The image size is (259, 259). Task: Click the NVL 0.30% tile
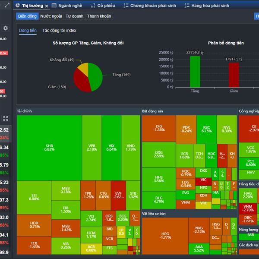click(x=227, y=129)
